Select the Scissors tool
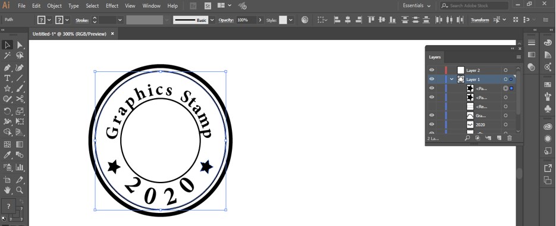The image size is (556, 226). pos(20,99)
